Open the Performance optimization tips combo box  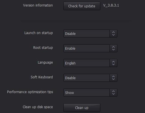pos(90,93)
